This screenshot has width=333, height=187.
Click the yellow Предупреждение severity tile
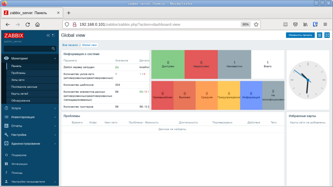point(229,95)
